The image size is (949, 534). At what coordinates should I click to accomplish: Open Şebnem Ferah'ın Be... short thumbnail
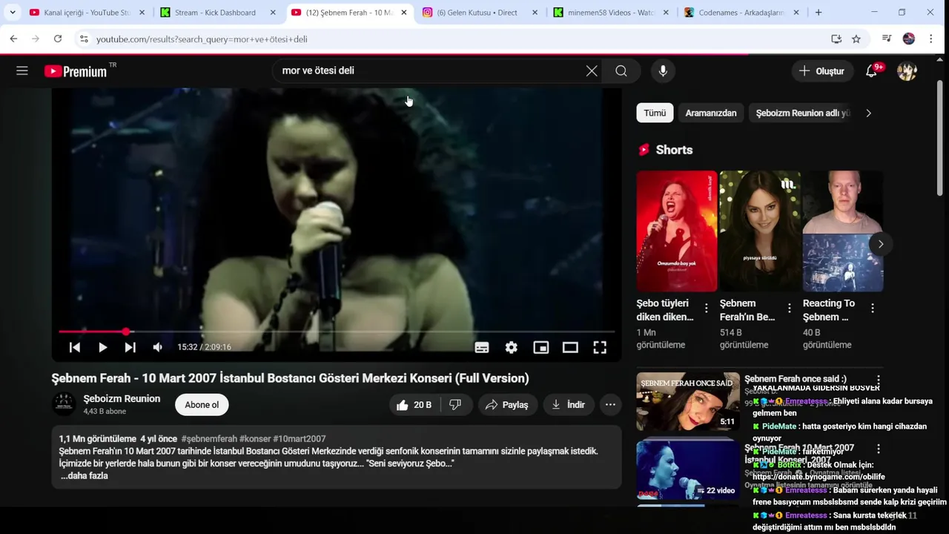[x=760, y=231]
